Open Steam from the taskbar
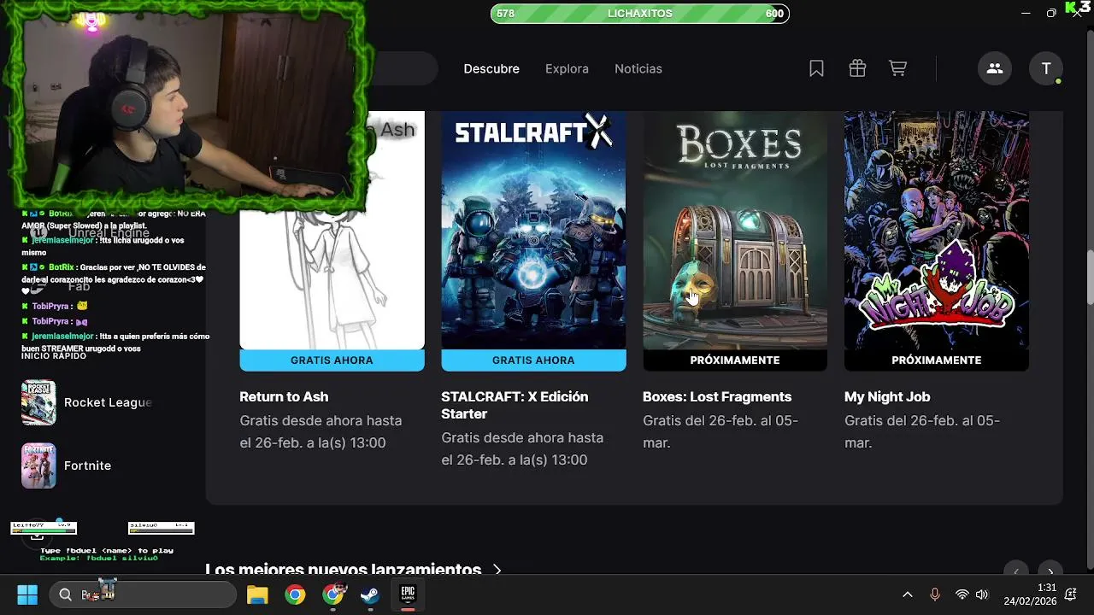 point(370,594)
